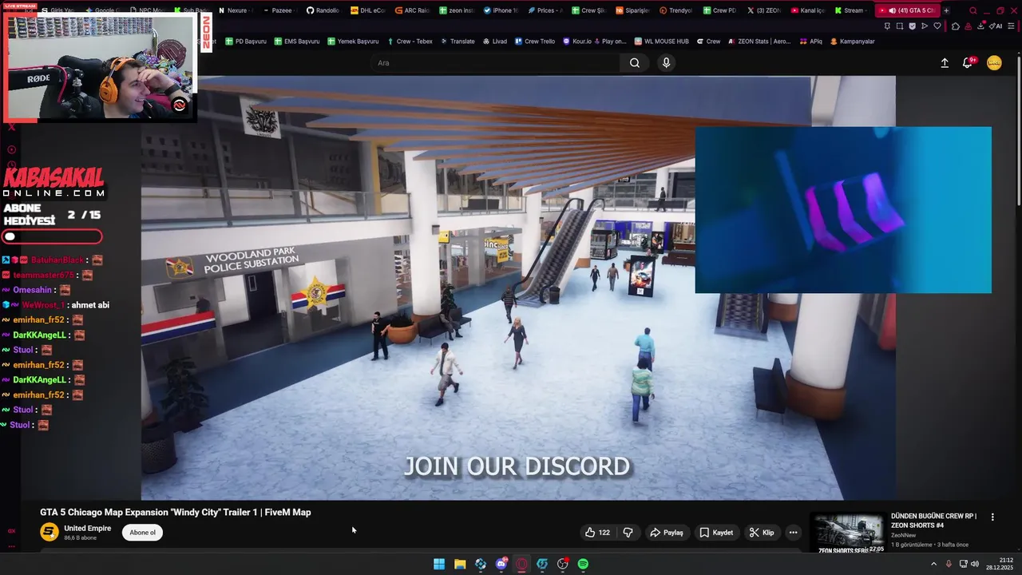Switch to the iPhone 16 tab
Image resolution: width=1022 pixels, height=575 pixels.
pos(501,10)
